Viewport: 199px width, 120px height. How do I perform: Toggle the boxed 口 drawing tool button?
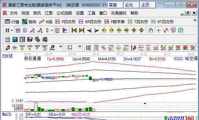[69, 48]
